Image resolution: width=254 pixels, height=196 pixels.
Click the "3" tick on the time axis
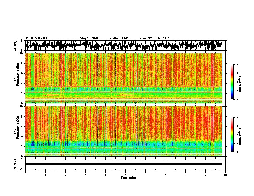click(x=85, y=175)
